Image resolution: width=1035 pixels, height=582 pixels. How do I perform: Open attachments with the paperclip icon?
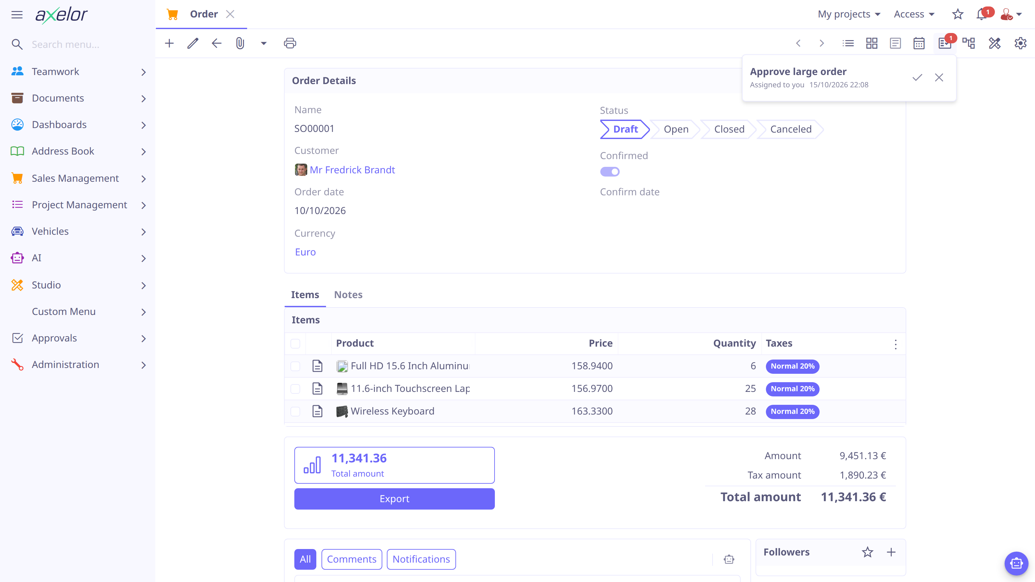(x=240, y=43)
